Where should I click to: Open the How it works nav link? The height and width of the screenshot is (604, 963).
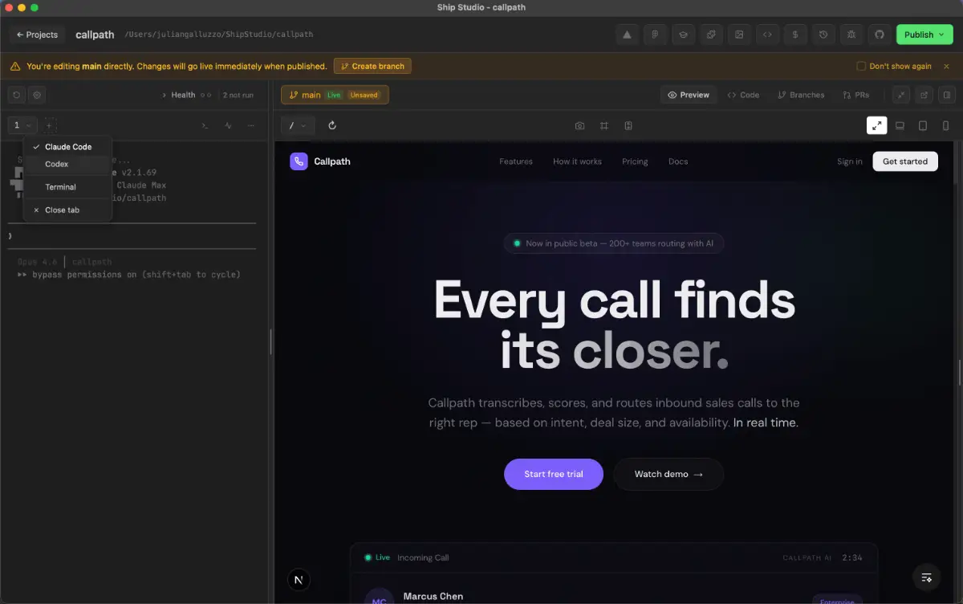tap(577, 161)
